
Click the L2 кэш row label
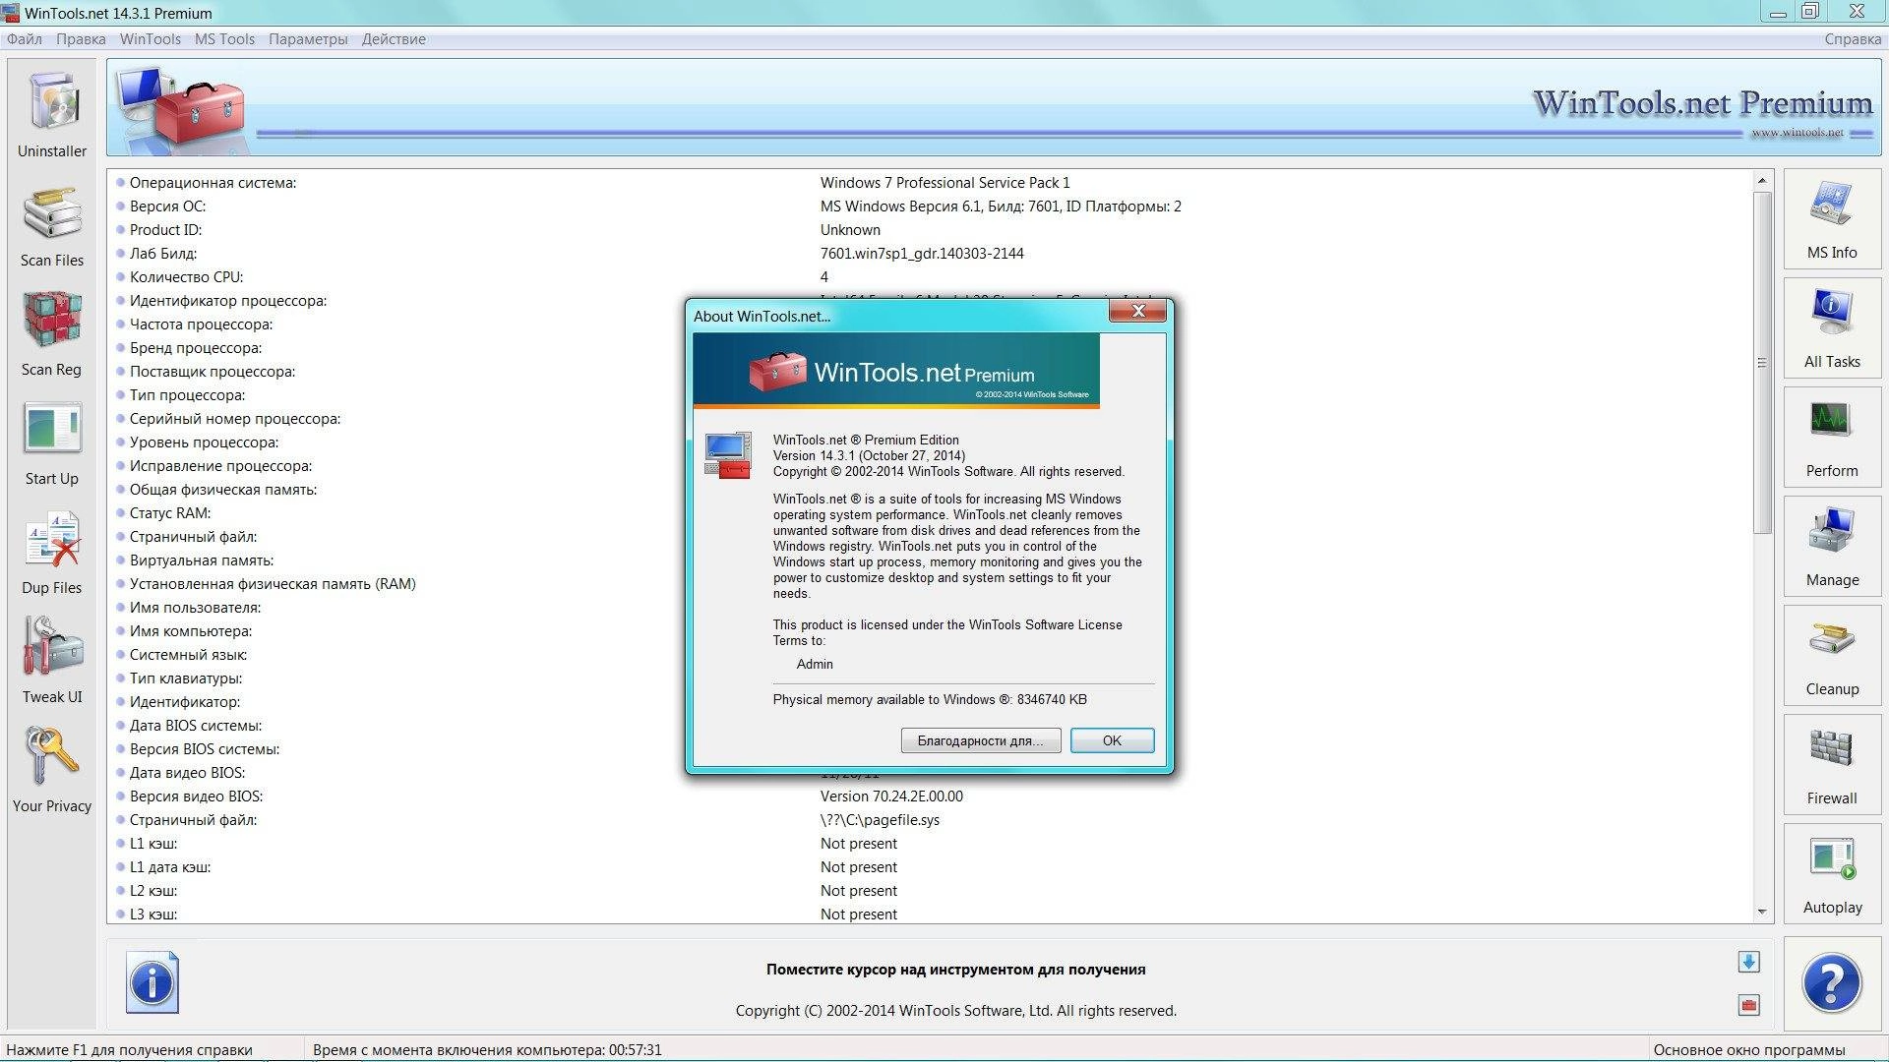tap(153, 891)
